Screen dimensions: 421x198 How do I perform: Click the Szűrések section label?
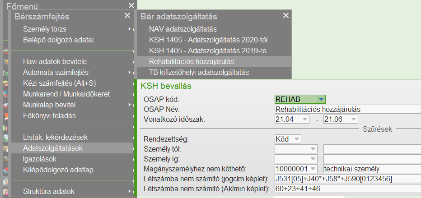pyautogui.click(x=378, y=129)
